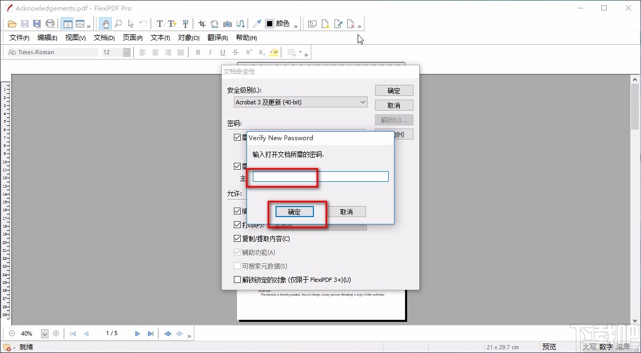Uncheck the 复制/提取内容 checkbox
This screenshot has width=641, height=353.
(237, 238)
